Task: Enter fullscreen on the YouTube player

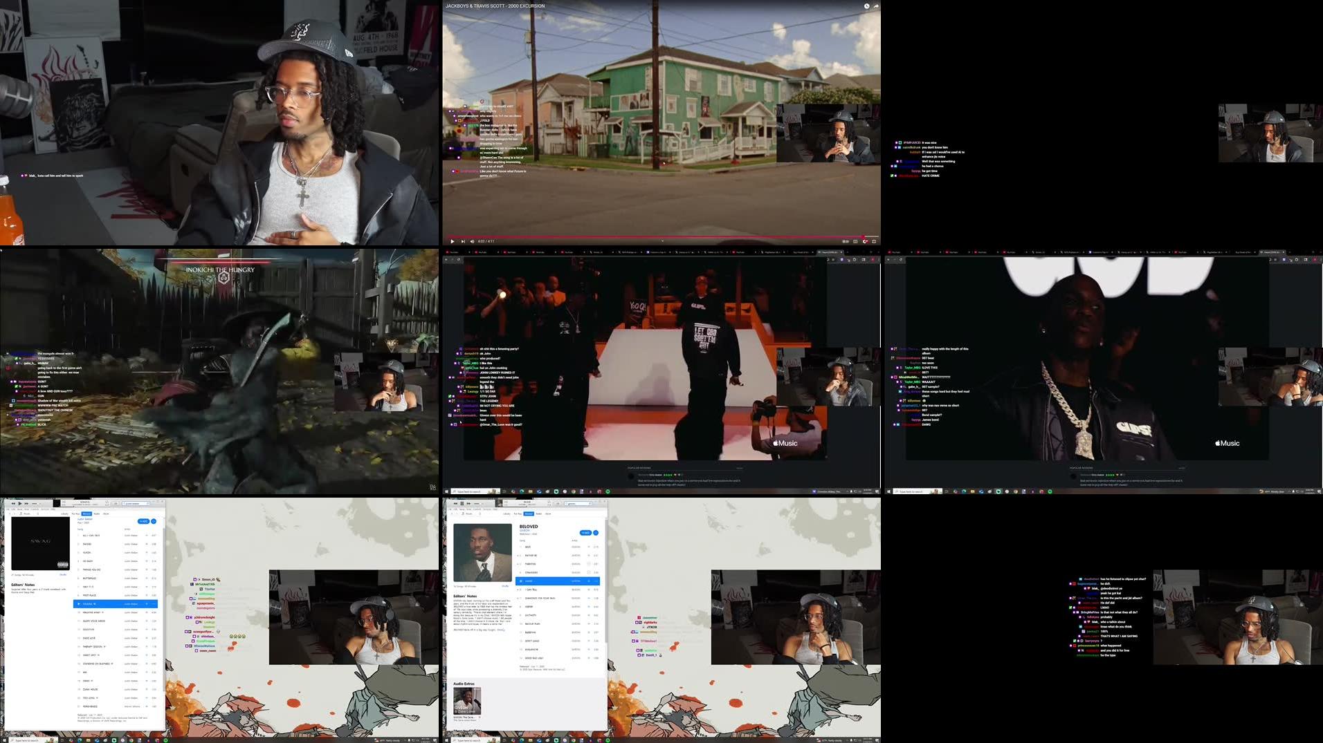Action: pyautogui.click(x=874, y=241)
